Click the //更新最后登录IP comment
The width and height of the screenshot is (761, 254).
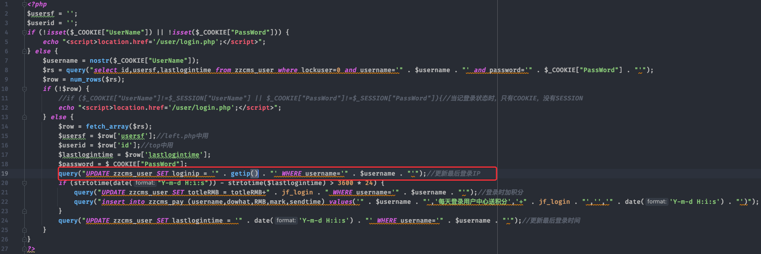coord(453,174)
